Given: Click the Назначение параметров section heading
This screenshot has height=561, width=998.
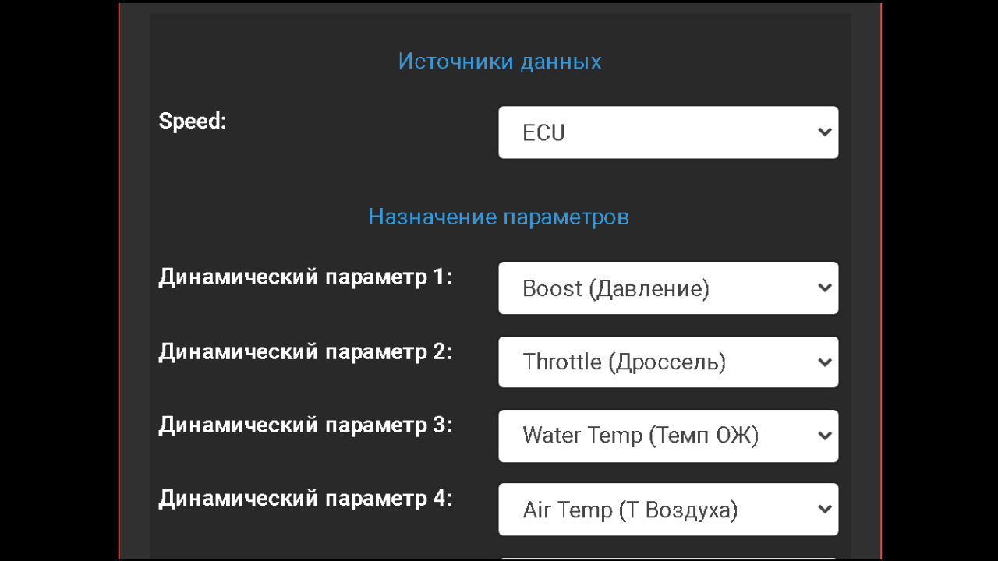Looking at the screenshot, I should [499, 217].
